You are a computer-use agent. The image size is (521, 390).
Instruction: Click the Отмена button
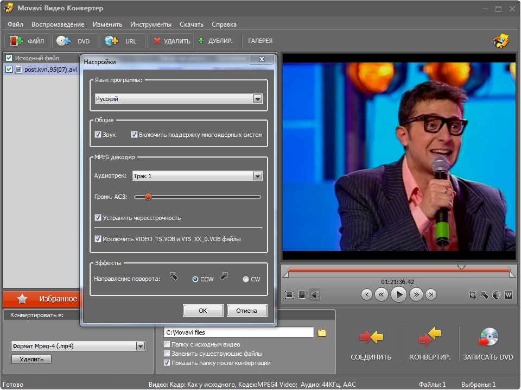point(247,311)
